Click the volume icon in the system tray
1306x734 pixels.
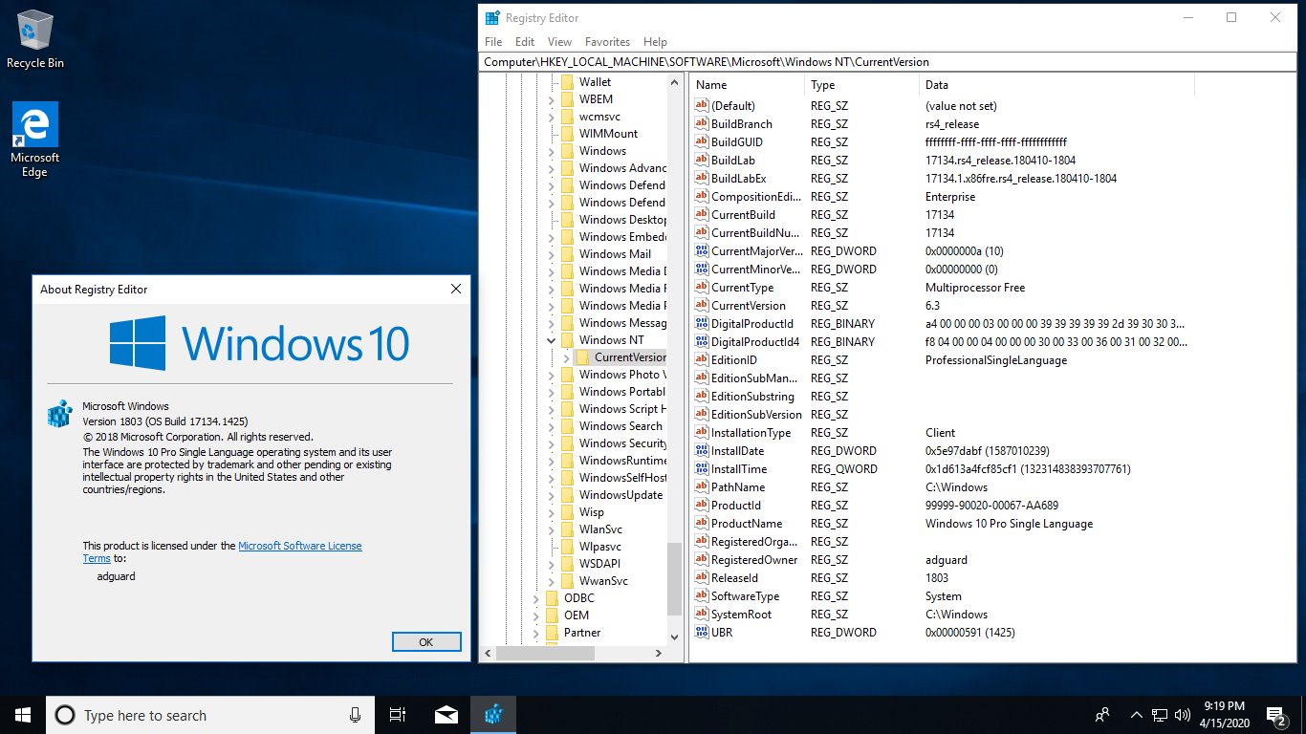pos(1182,715)
